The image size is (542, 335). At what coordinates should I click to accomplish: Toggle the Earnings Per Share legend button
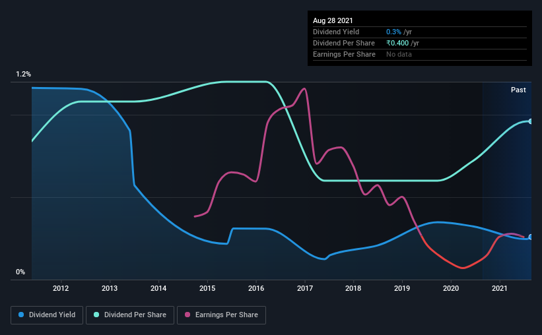pos(221,315)
